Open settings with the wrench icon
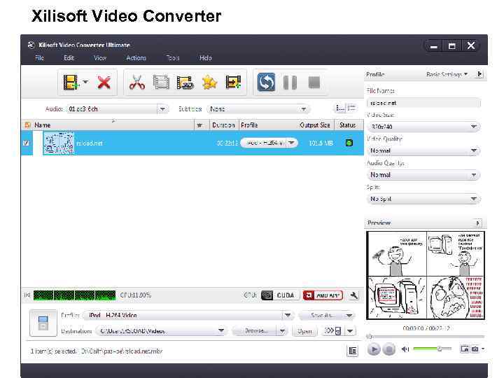Screen dimensions: 504x378 click(354, 295)
